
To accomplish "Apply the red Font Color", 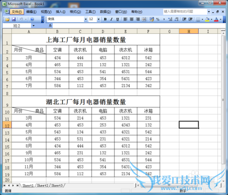I will pos(216,19).
